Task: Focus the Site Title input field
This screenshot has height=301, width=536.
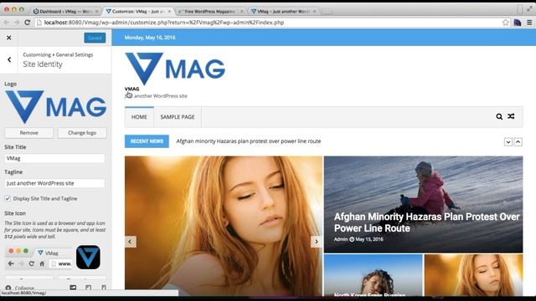Action: tap(54, 158)
